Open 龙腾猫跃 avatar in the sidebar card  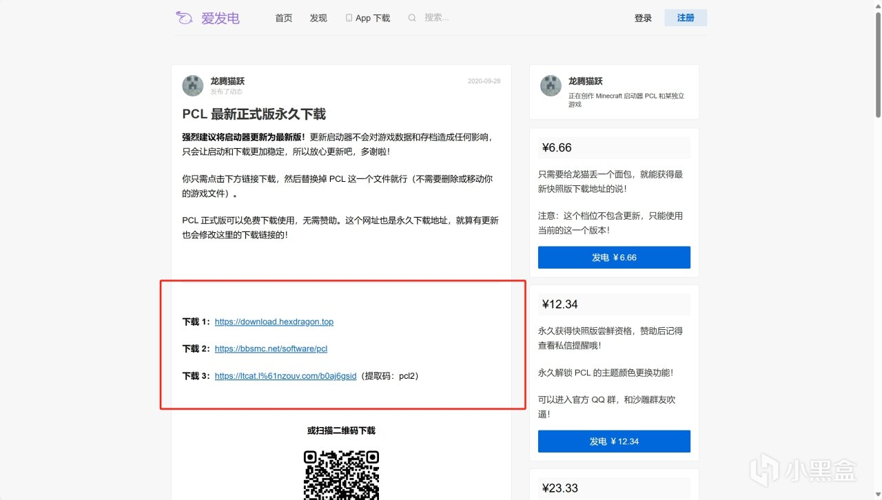click(x=551, y=85)
